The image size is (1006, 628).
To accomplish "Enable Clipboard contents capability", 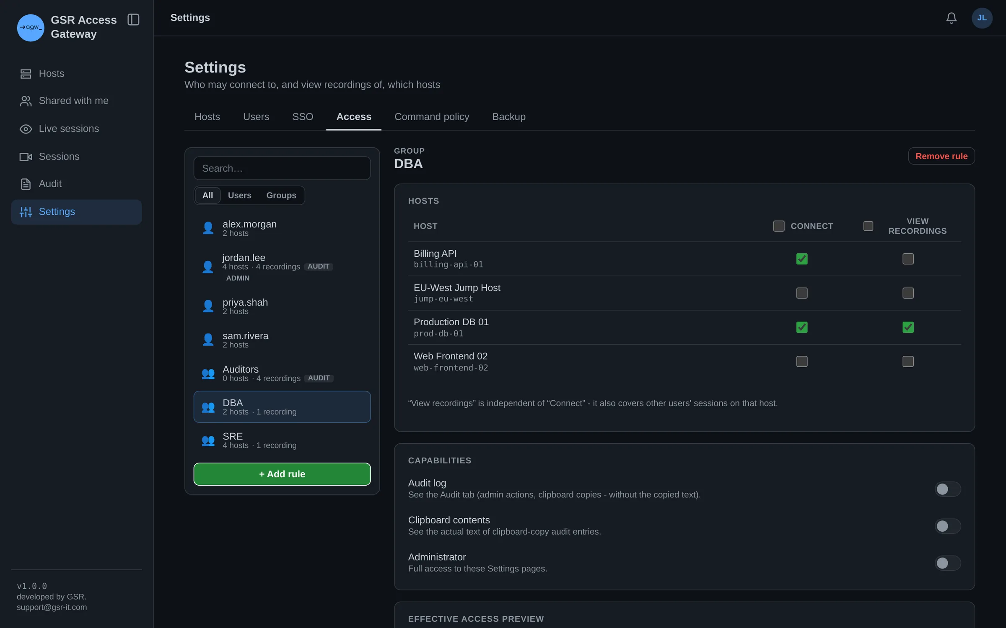I will 948,526.
